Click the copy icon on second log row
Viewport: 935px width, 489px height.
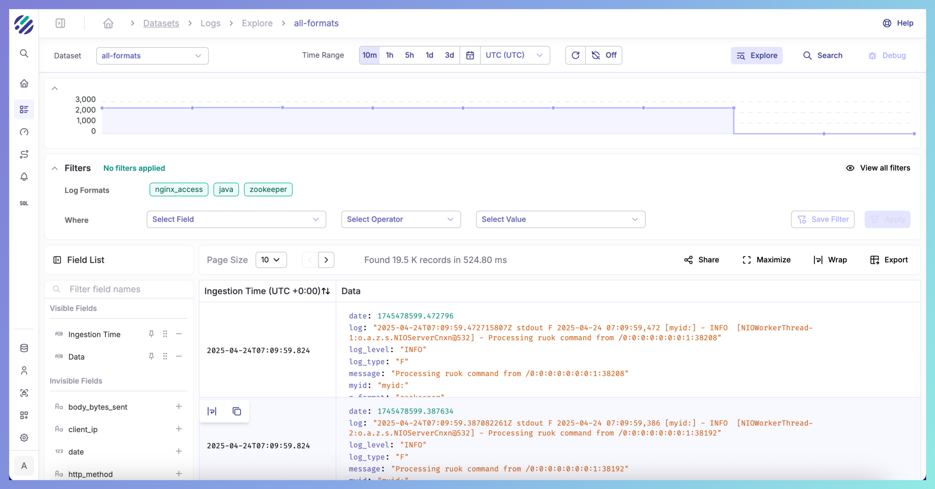point(237,411)
